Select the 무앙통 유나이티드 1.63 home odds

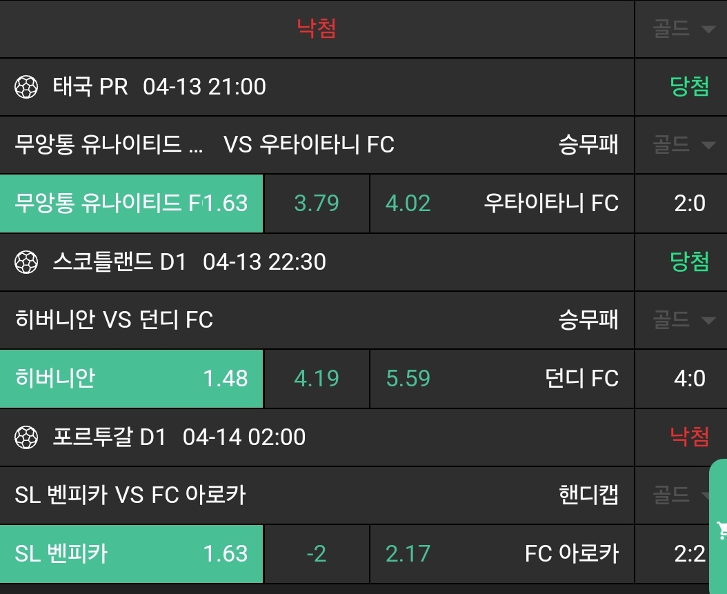coord(131,204)
